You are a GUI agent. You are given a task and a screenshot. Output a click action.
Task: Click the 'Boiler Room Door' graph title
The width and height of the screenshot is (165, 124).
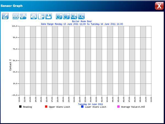[x=82, y=21]
